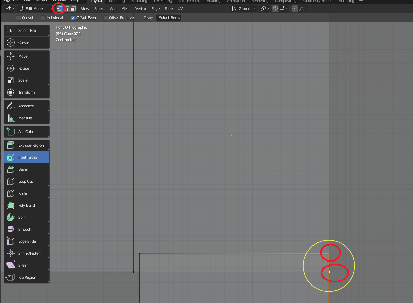Click the Inset Faces tool
The width and height of the screenshot is (413, 303).
[27, 157]
